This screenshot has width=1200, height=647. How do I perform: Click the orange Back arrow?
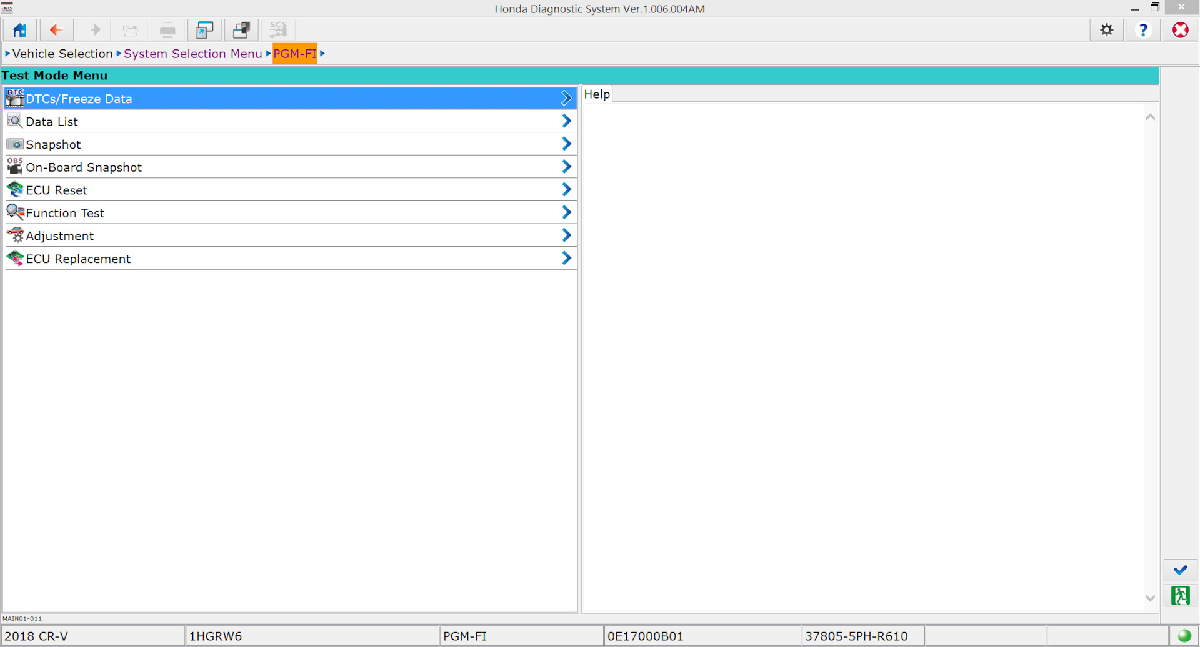(57, 30)
